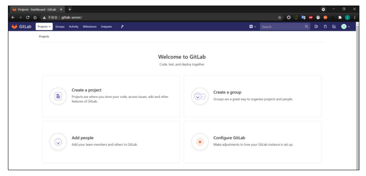Viewport: 366px width, 176px height.
Task: Open the user avatar menu
Action: pos(346,27)
